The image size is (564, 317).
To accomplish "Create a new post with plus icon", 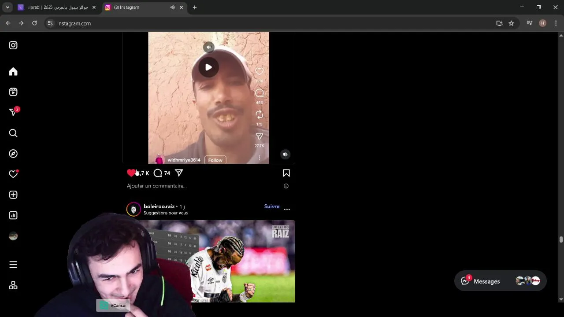I will (x=13, y=195).
